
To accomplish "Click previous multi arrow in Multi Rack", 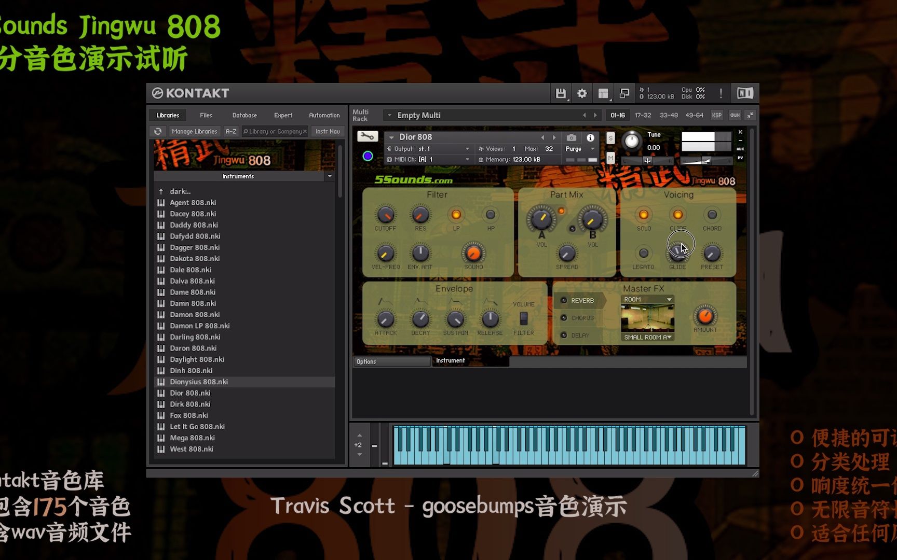I will pyautogui.click(x=585, y=115).
